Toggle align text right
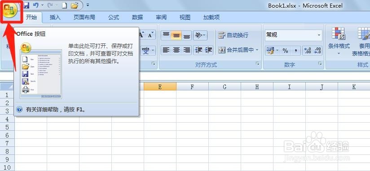The image size is (370, 171). [187, 50]
